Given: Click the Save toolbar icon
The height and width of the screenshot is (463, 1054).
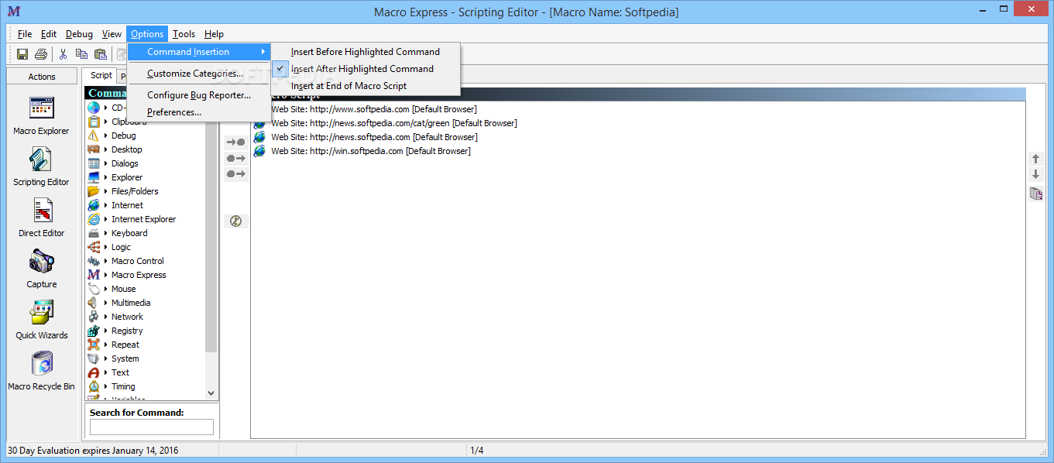Looking at the screenshot, I should 22,54.
